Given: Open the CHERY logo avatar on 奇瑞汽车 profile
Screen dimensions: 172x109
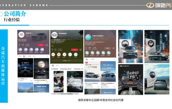Looking at the screenshot, I should click(x=21, y=35).
